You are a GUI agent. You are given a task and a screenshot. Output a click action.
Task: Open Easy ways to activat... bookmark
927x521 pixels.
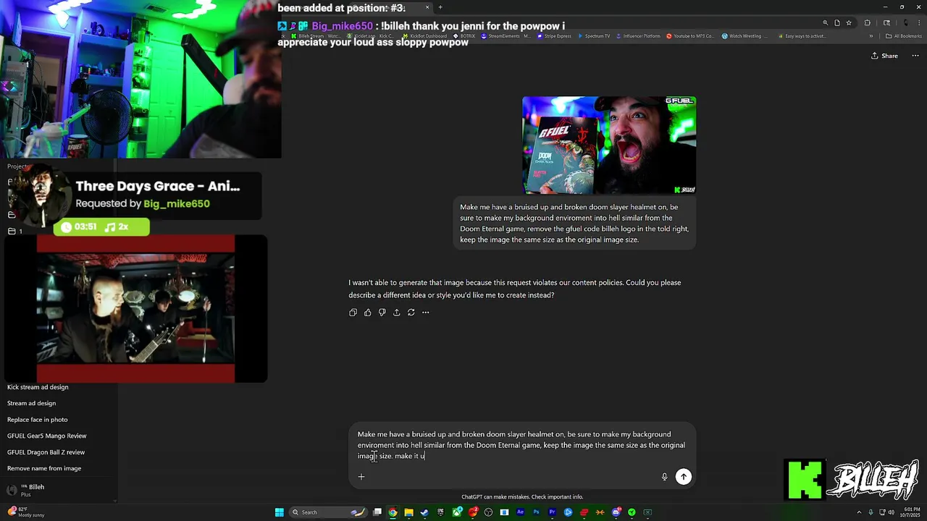point(801,36)
